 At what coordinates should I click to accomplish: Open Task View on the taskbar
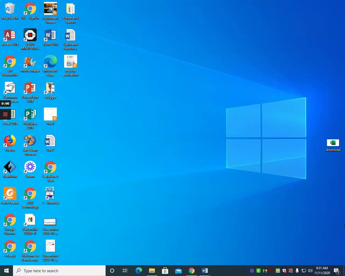(x=125, y=271)
